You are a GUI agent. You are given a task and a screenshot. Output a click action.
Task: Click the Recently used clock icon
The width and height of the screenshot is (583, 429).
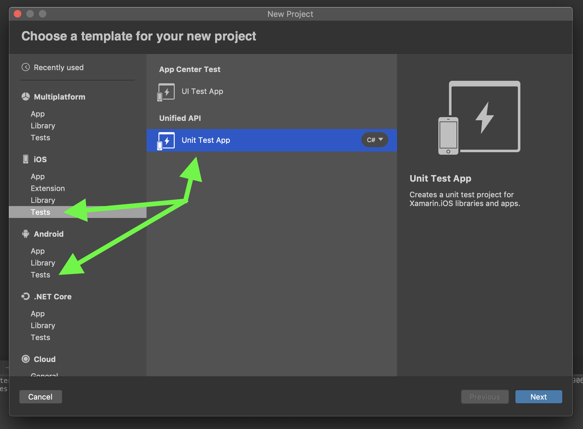pos(25,67)
